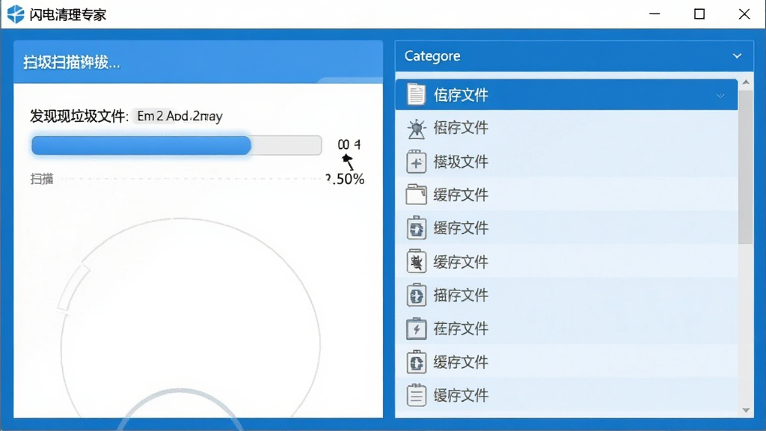Click the starburst bug icon
Image resolution: width=766 pixels, height=431 pixels.
[416, 129]
